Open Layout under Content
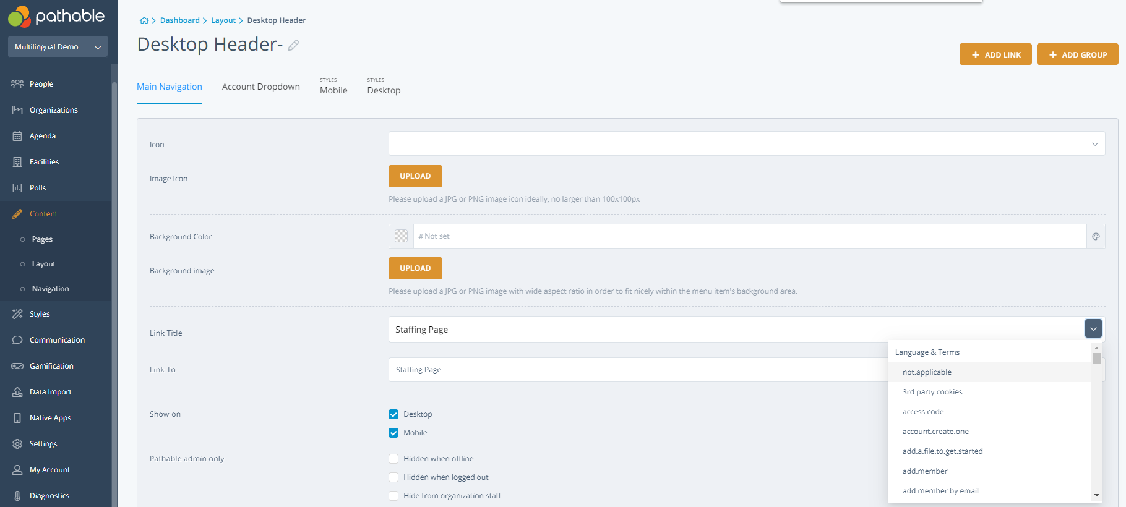The image size is (1126, 507). [44, 264]
